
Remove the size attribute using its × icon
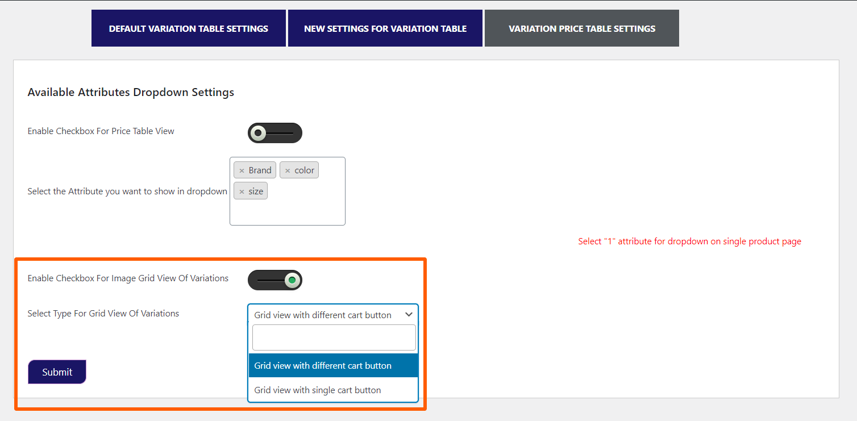point(242,190)
